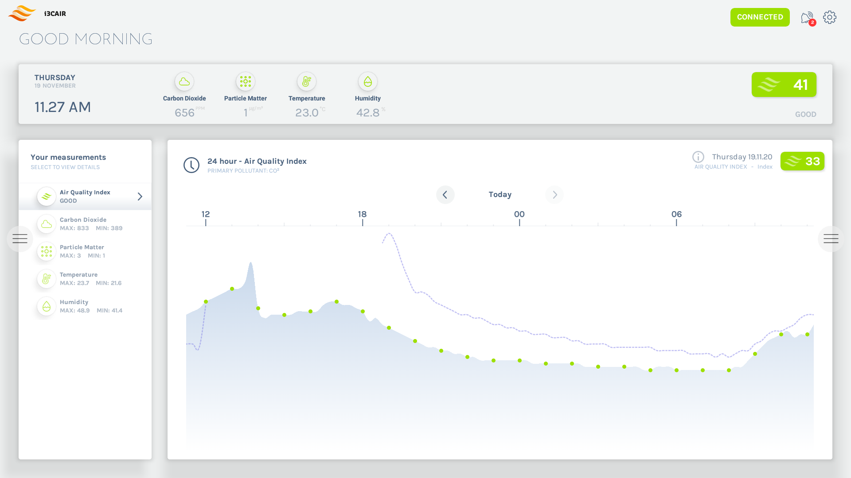This screenshot has height=478, width=851.
Task: Click the Humidity droplet icon in summary bar
Action: (x=367, y=81)
